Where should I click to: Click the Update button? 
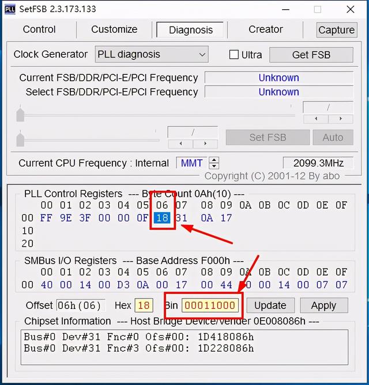coord(270,305)
